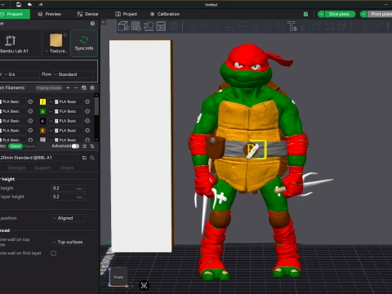Click green filament 4 color swatch
Screen dimensions: 392x294
pyautogui.click(x=42, y=111)
